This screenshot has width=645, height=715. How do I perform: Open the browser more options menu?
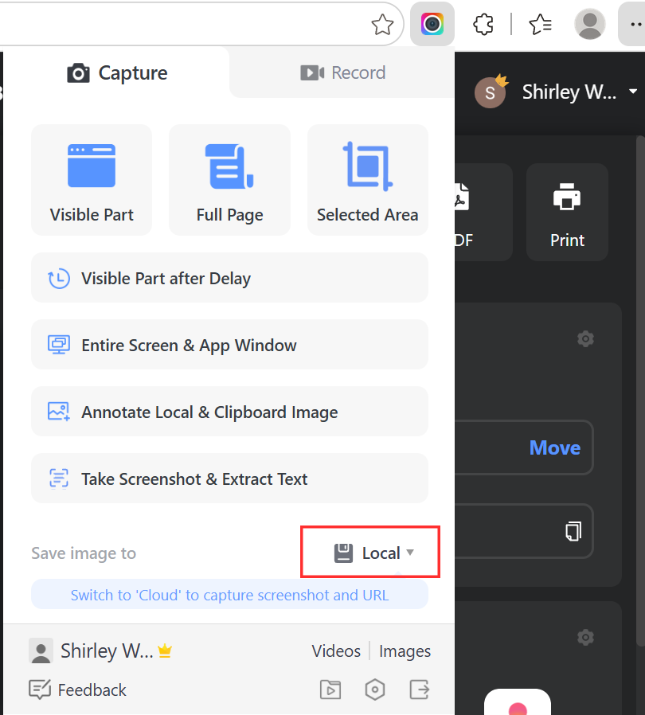tap(636, 24)
